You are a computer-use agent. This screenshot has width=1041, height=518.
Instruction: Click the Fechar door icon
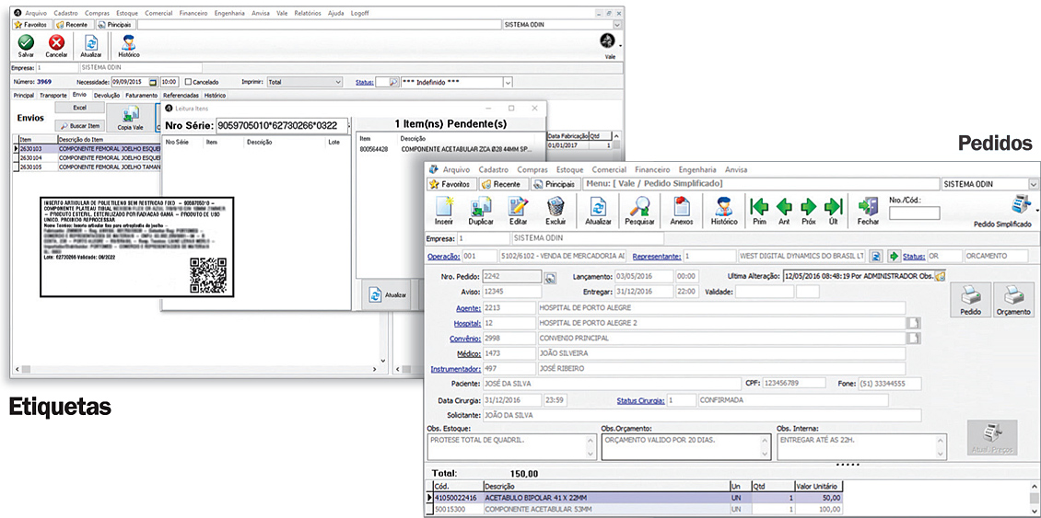868,207
